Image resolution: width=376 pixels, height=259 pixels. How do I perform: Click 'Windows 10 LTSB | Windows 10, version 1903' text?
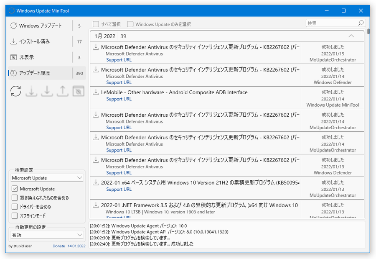click(x=160, y=212)
